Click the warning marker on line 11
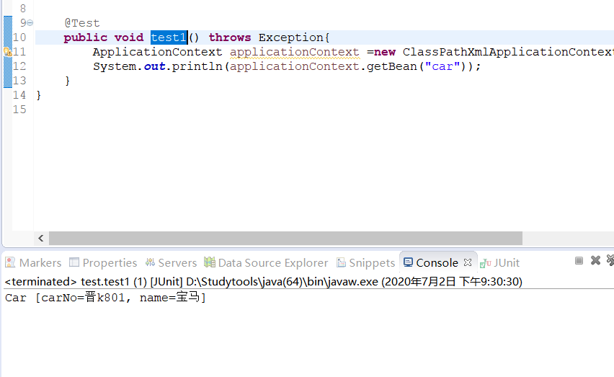 point(7,52)
